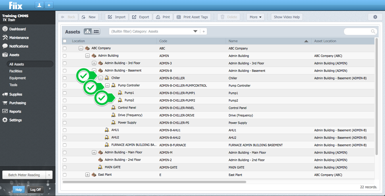Click the AHU1 equipment icon
Screen dimensions: 385x196
pyautogui.click(x=107, y=130)
